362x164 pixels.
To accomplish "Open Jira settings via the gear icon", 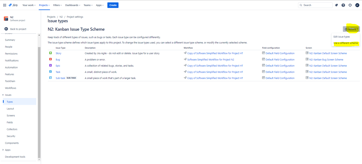I will coord(350,5).
